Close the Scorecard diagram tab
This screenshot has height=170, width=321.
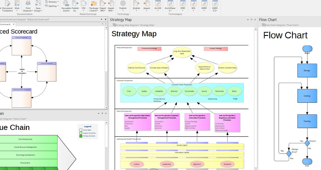coord(13,24)
